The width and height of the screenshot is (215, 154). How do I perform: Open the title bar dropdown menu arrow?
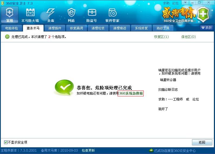point(185,2)
